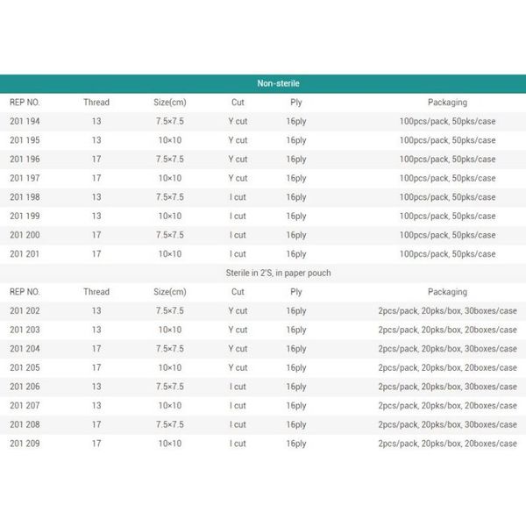Click the 16ply cell in row 201 197

pyautogui.click(x=296, y=178)
